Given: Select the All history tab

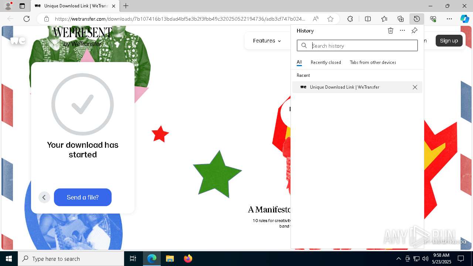Looking at the screenshot, I should tap(299, 62).
